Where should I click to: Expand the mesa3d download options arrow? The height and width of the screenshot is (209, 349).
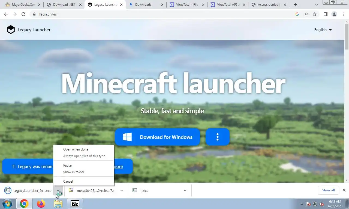[122, 190]
